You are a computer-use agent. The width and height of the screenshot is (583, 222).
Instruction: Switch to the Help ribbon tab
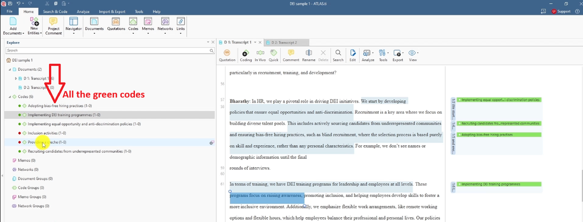(157, 11)
